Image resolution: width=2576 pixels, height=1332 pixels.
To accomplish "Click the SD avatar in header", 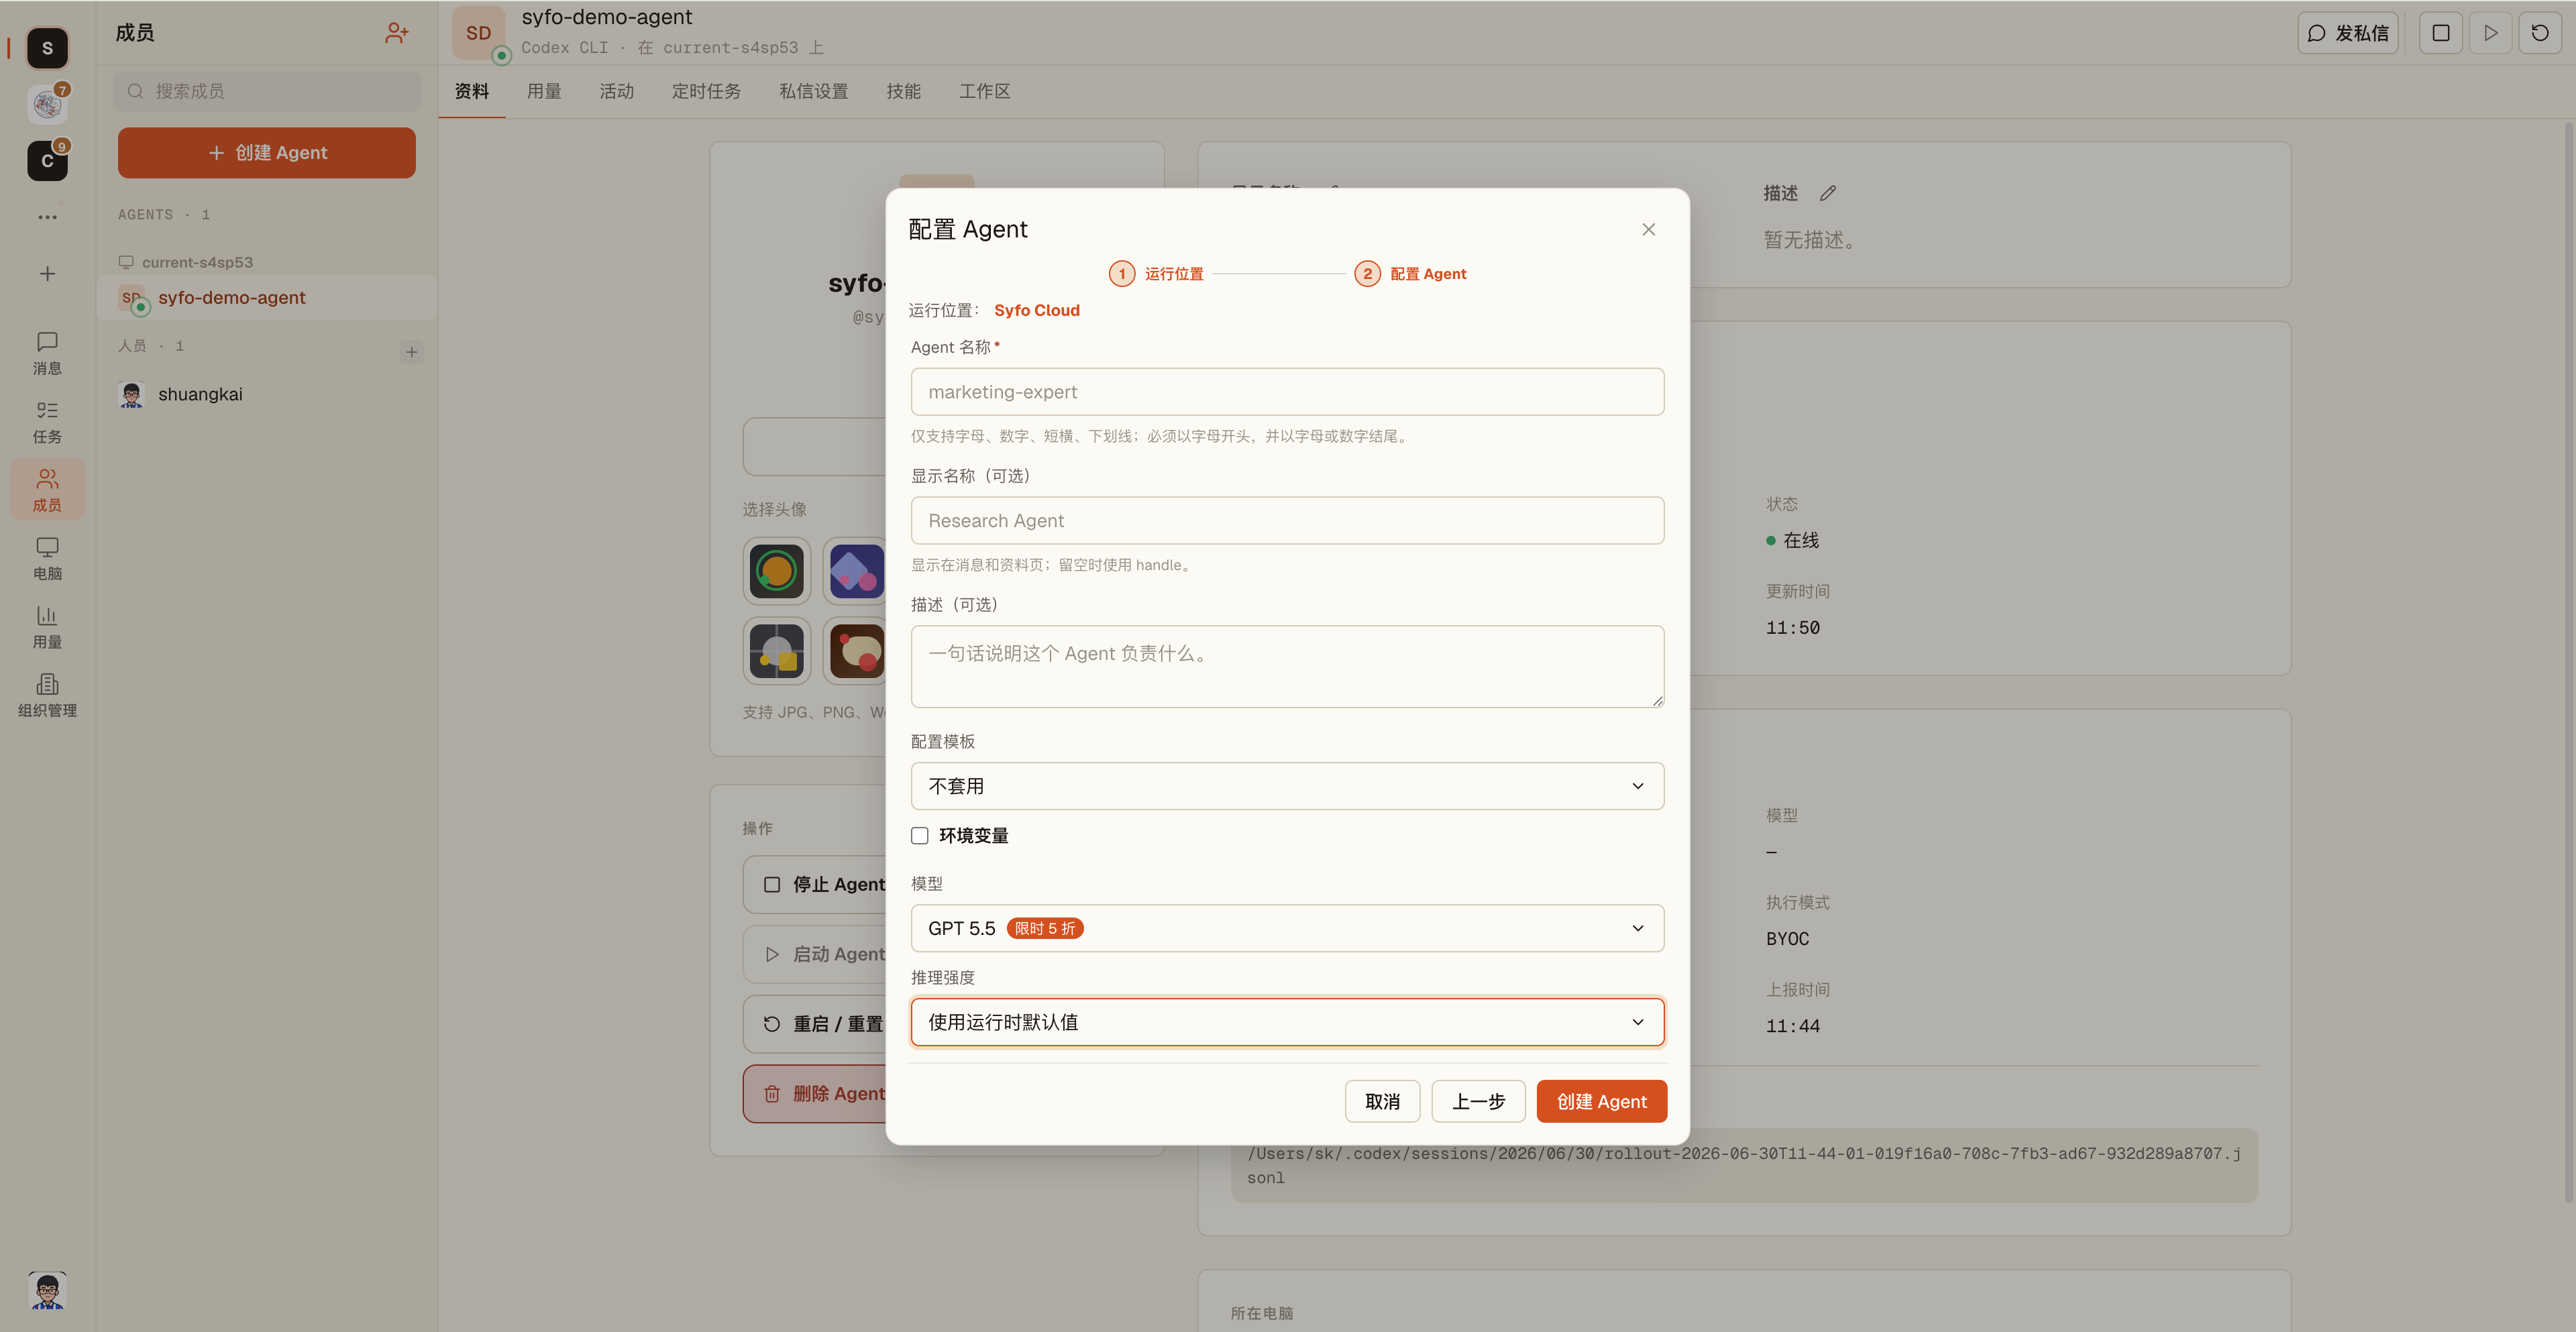I will 478,33.
